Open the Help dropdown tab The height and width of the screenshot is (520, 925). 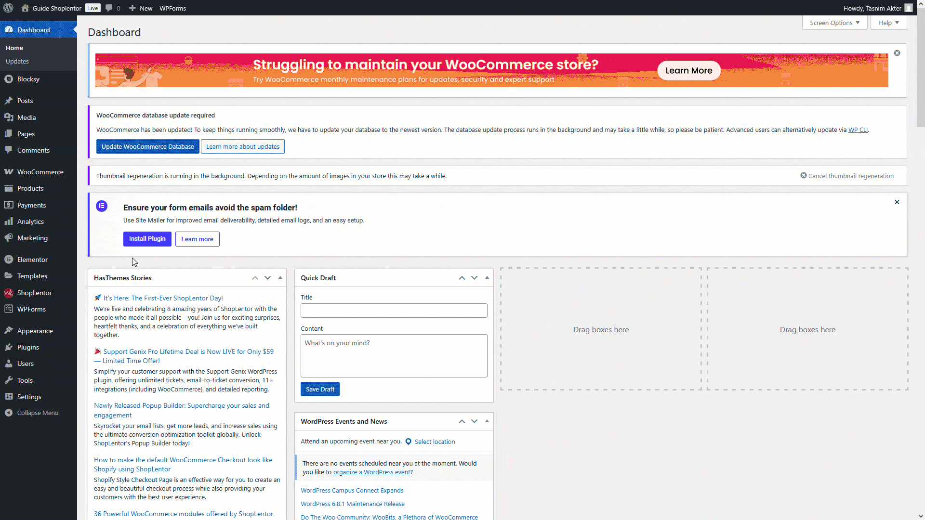888,23
